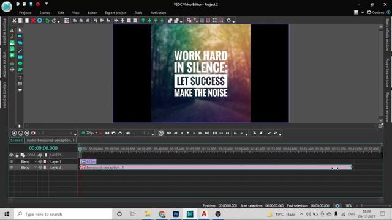
Task: Expand dropdown arrow next to Options layout icon
Action: coord(363,12)
